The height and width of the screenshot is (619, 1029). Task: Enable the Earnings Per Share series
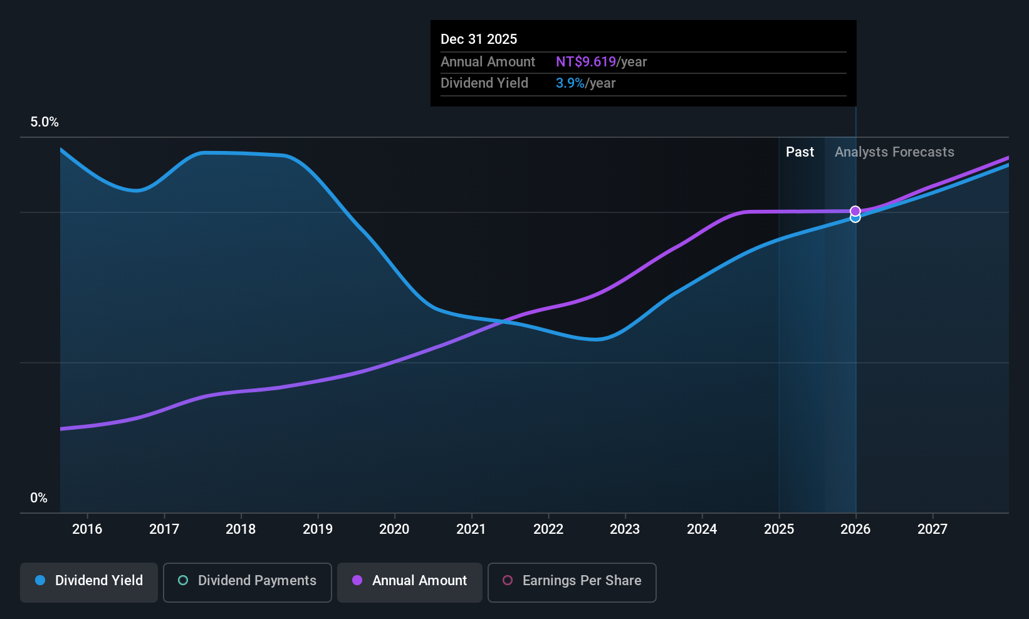click(x=572, y=582)
